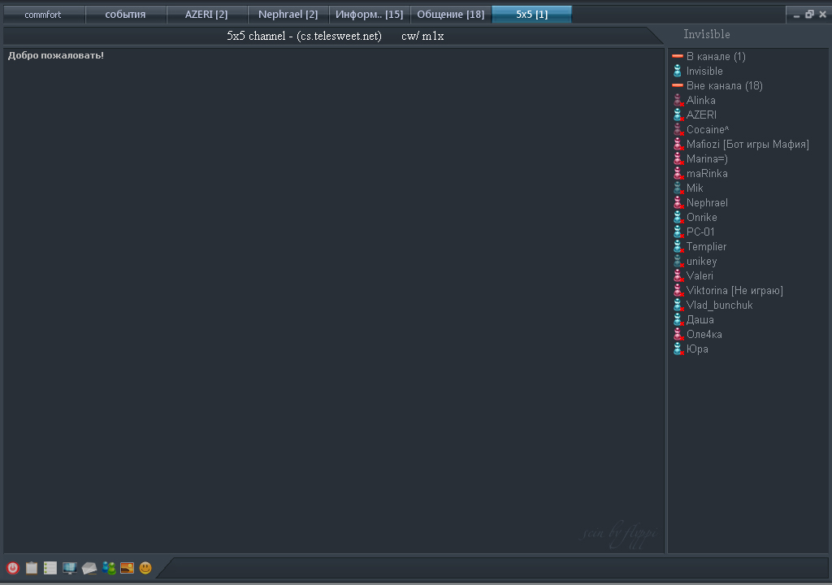
Task: Select user "Vlad_bunchuk" in the list
Action: click(x=719, y=305)
